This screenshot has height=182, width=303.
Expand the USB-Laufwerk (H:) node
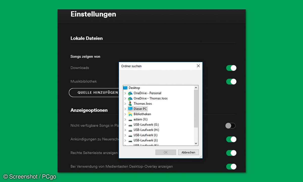tap(125, 130)
